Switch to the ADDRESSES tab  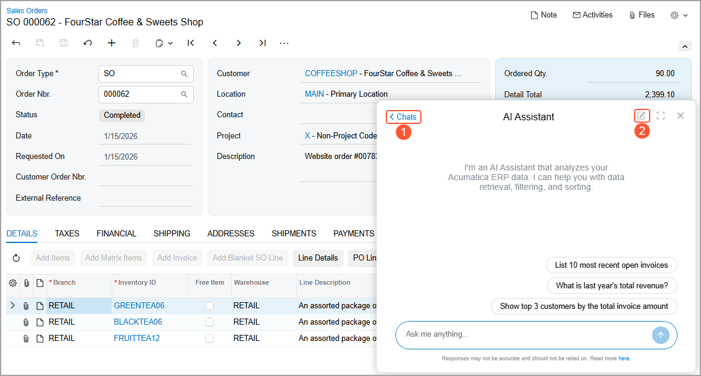point(231,233)
